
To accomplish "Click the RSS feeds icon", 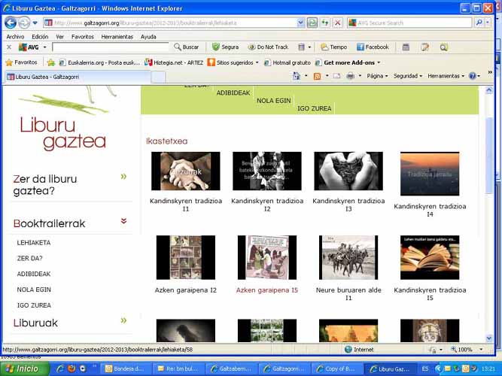I will pyautogui.click(x=317, y=76).
